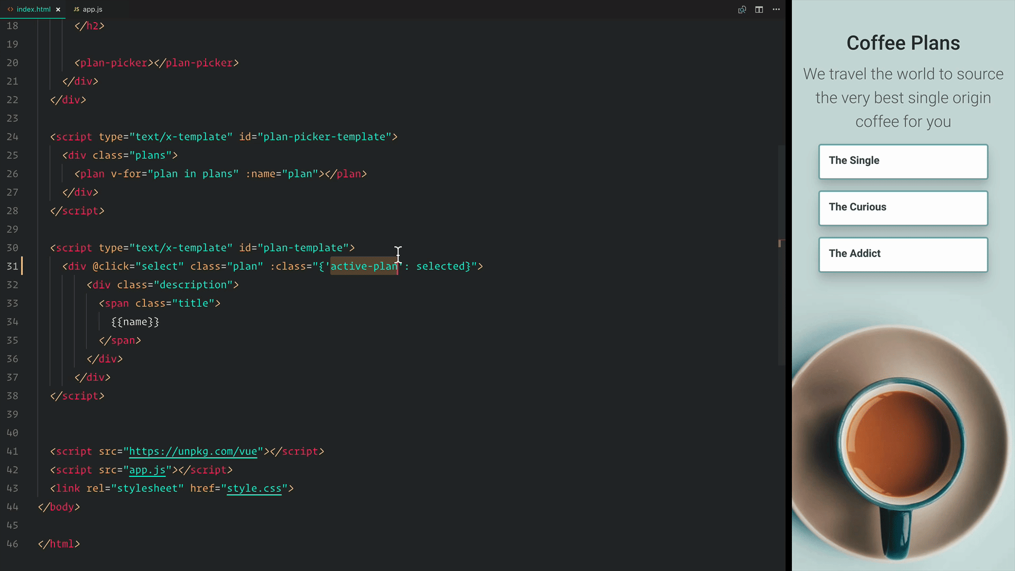Click :name="plan" binding on line 26
The image size is (1015, 571).
pos(282,174)
